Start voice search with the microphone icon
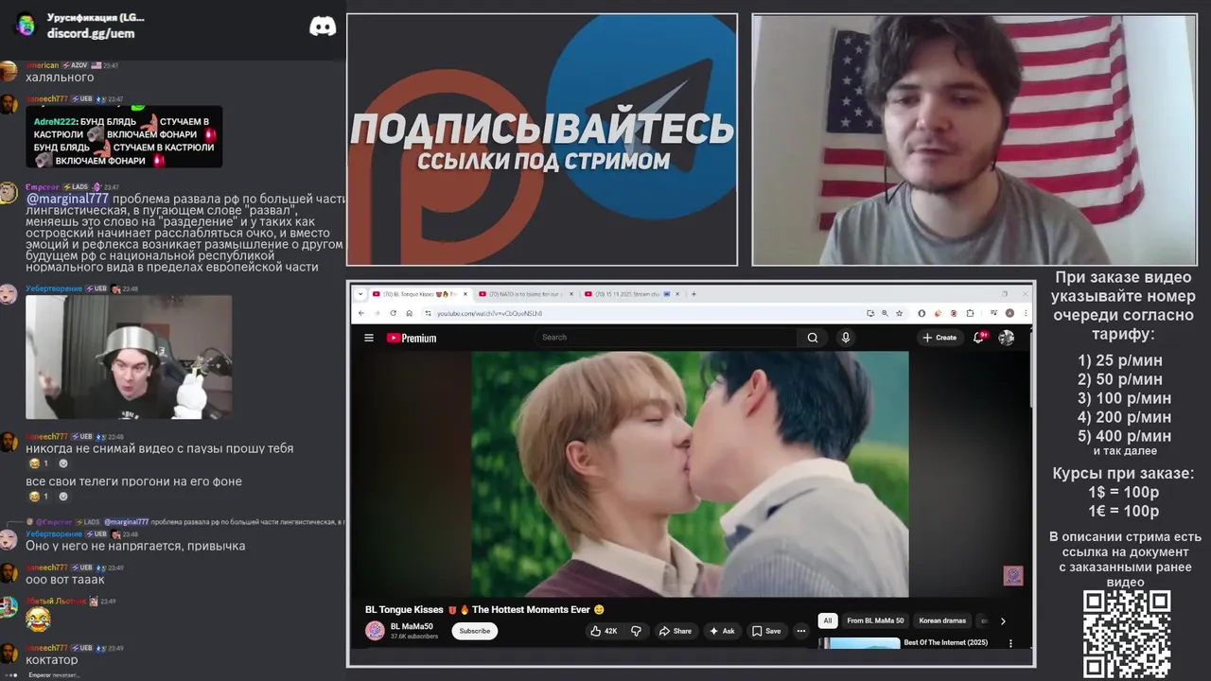This screenshot has width=1211, height=681. point(846,338)
